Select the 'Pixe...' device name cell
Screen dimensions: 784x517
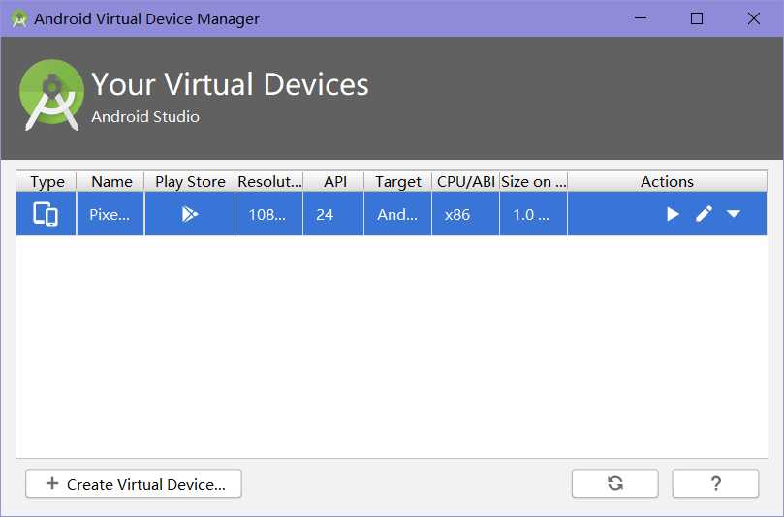tap(110, 214)
